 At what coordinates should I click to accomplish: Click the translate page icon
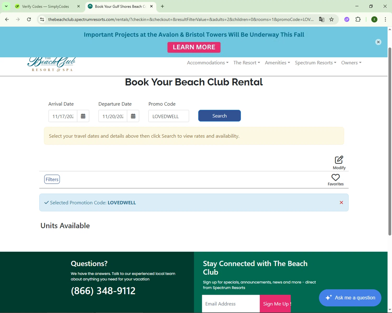pyautogui.click(x=322, y=19)
